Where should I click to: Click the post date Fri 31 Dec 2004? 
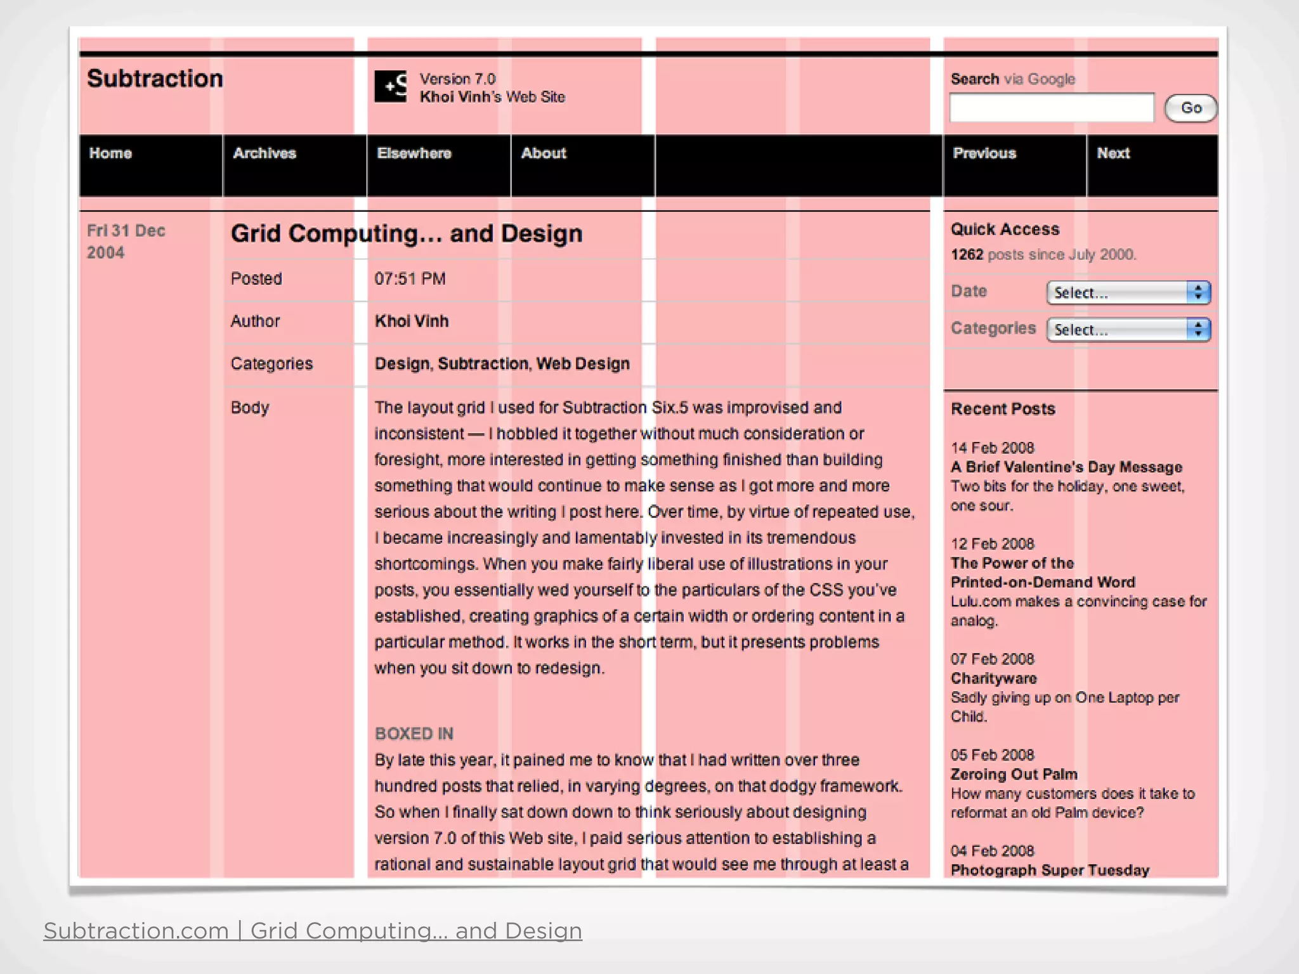126,242
